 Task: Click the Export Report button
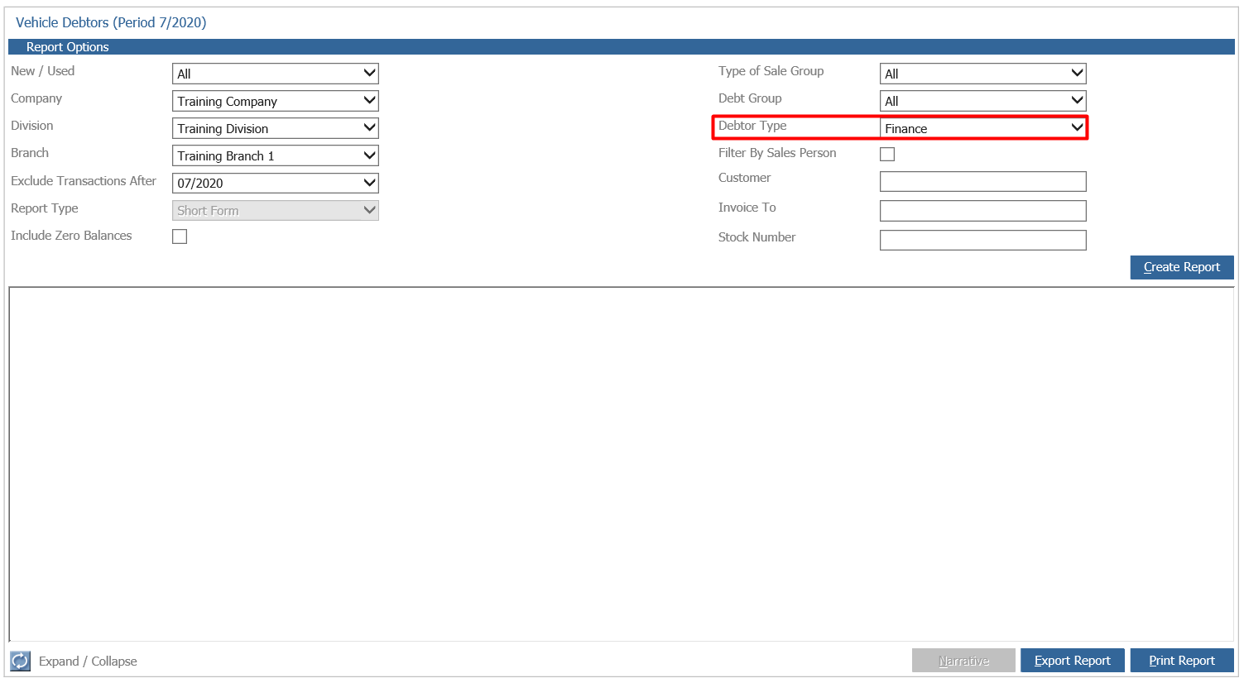(x=1073, y=661)
